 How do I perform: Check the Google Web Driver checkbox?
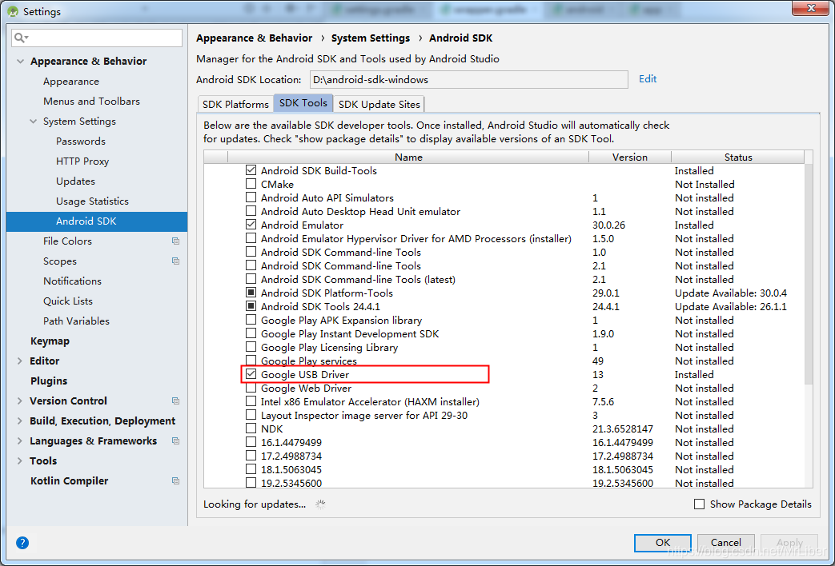251,388
